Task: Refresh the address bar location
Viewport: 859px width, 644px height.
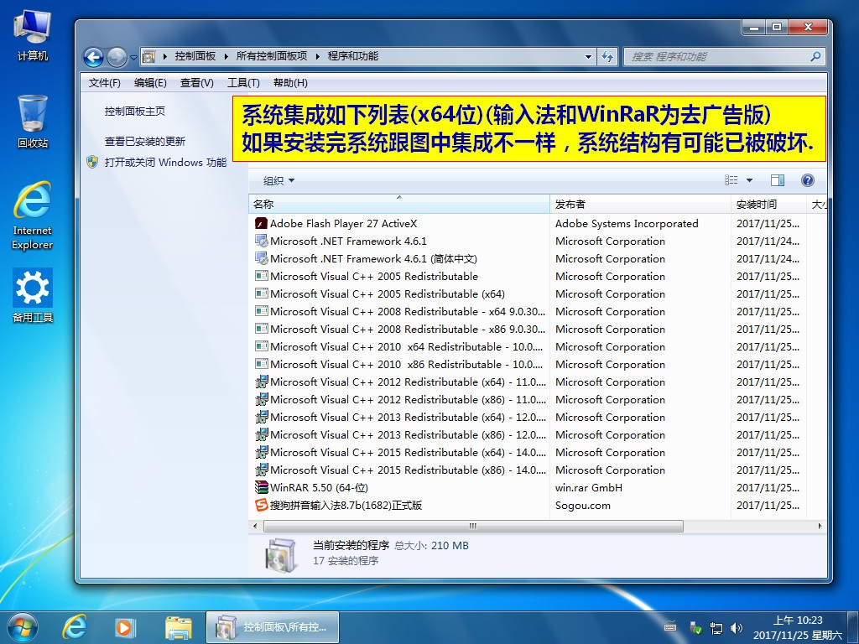Action: 607,56
